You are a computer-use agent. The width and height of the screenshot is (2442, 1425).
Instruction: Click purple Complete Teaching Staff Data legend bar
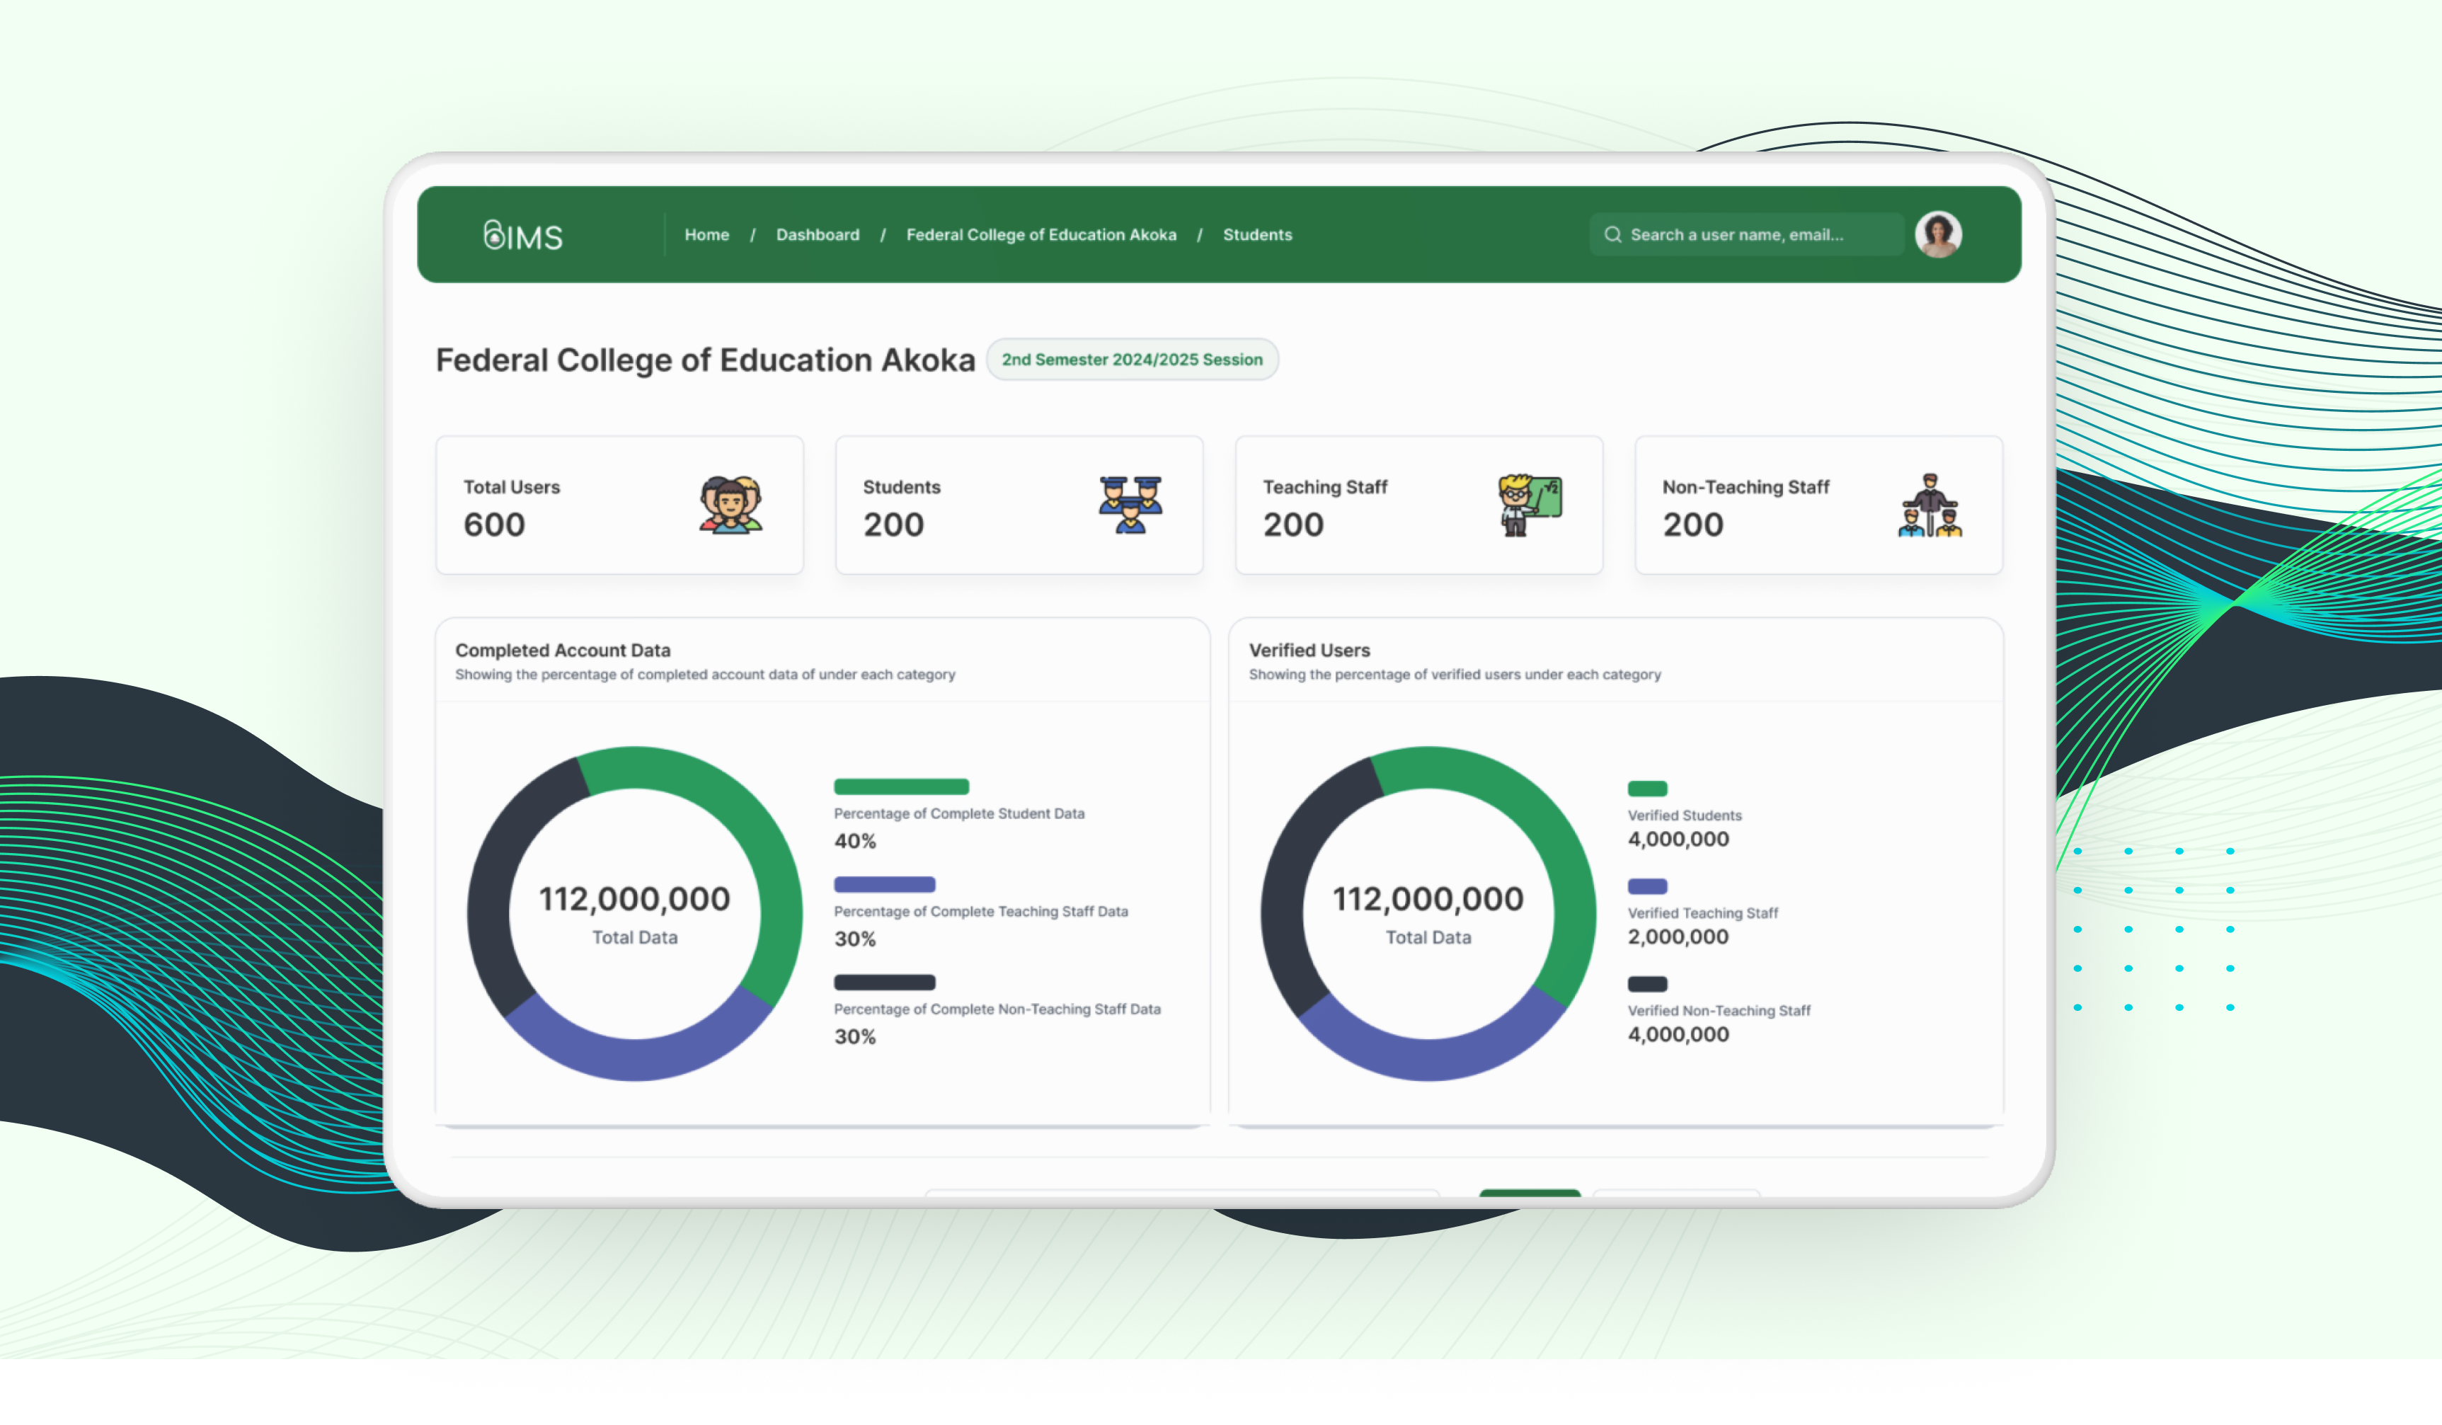pyautogui.click(x=884, y=884)
